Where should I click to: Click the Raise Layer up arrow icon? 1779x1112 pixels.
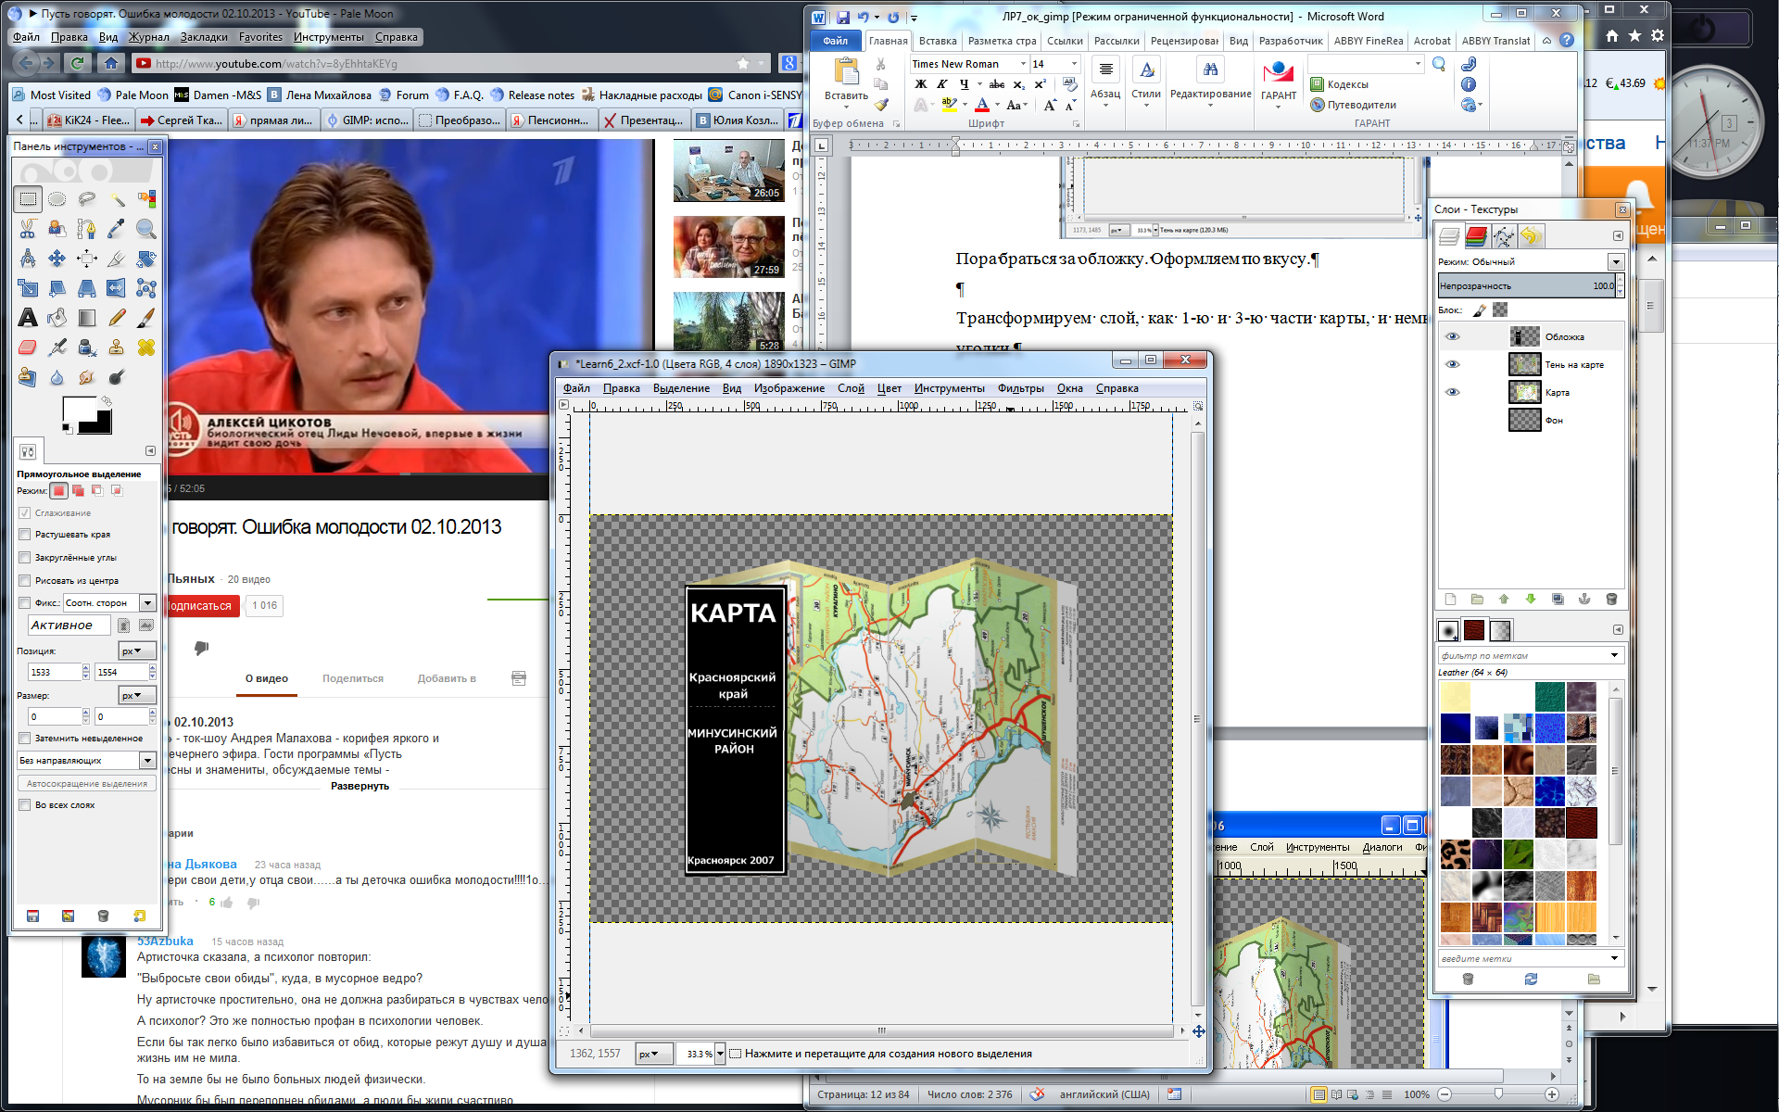pyautogui.click(x=1504, y=600)
